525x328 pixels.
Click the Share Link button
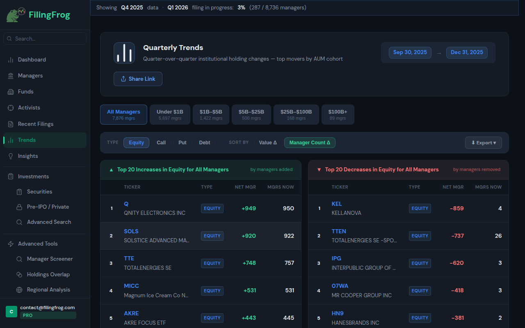(x=138, y=79)
